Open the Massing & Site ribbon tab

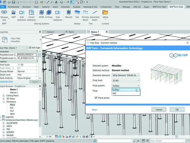pyautogui.click(x=90, y=7)
